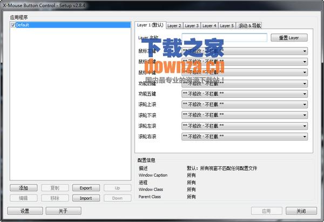324x222 pixels.
Task: Select the Default application entry
Action: pyautogui.click(x=70, y=25)
